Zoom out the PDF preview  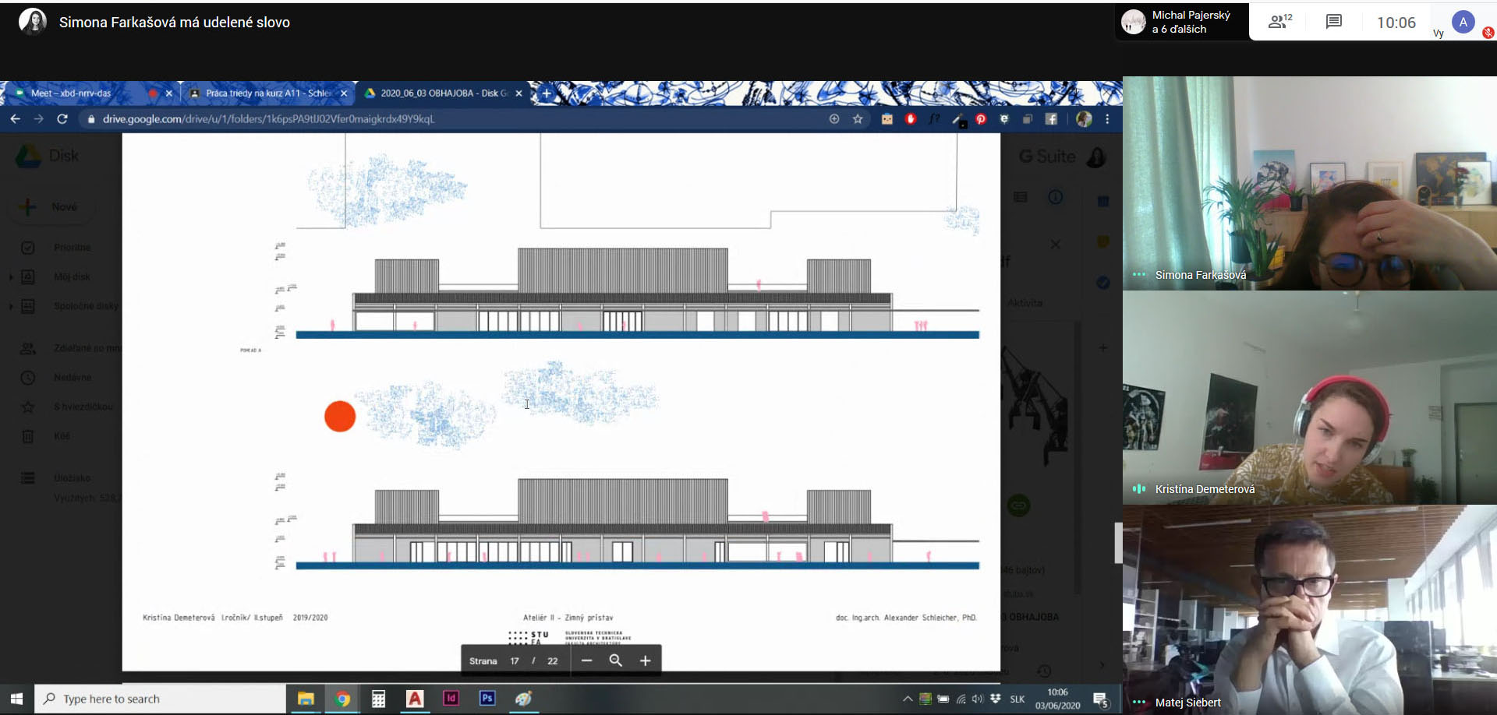587,660
